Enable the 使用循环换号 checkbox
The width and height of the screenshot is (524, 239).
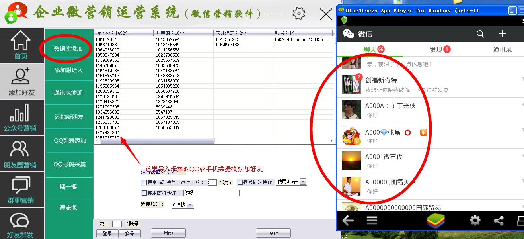click(144, 182)
